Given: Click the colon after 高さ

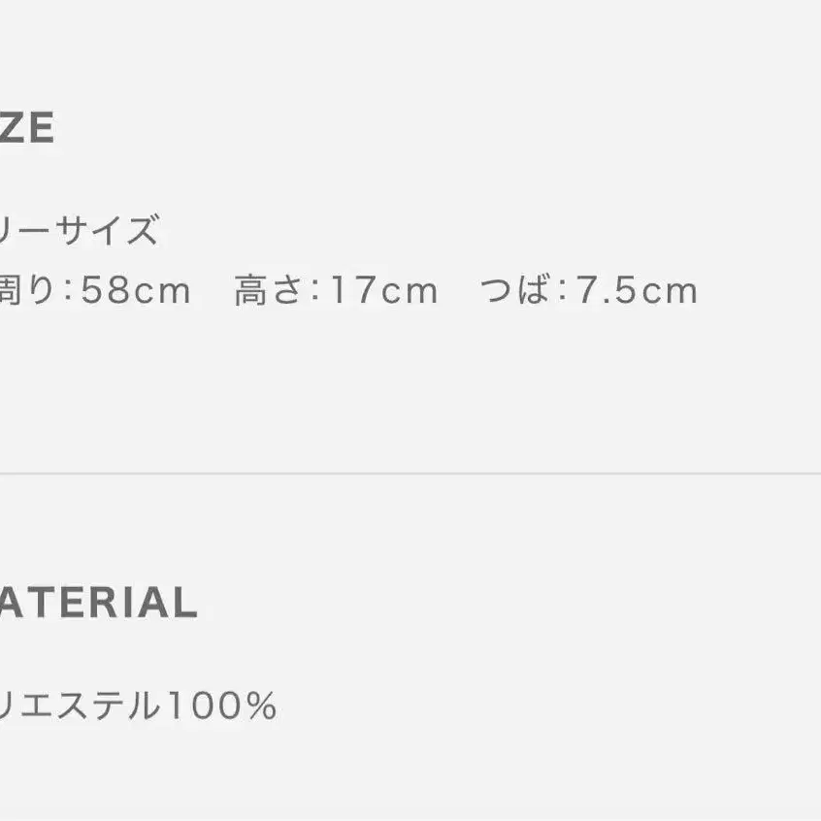Looking at the screenshot, I should click(x=314, y=291).
